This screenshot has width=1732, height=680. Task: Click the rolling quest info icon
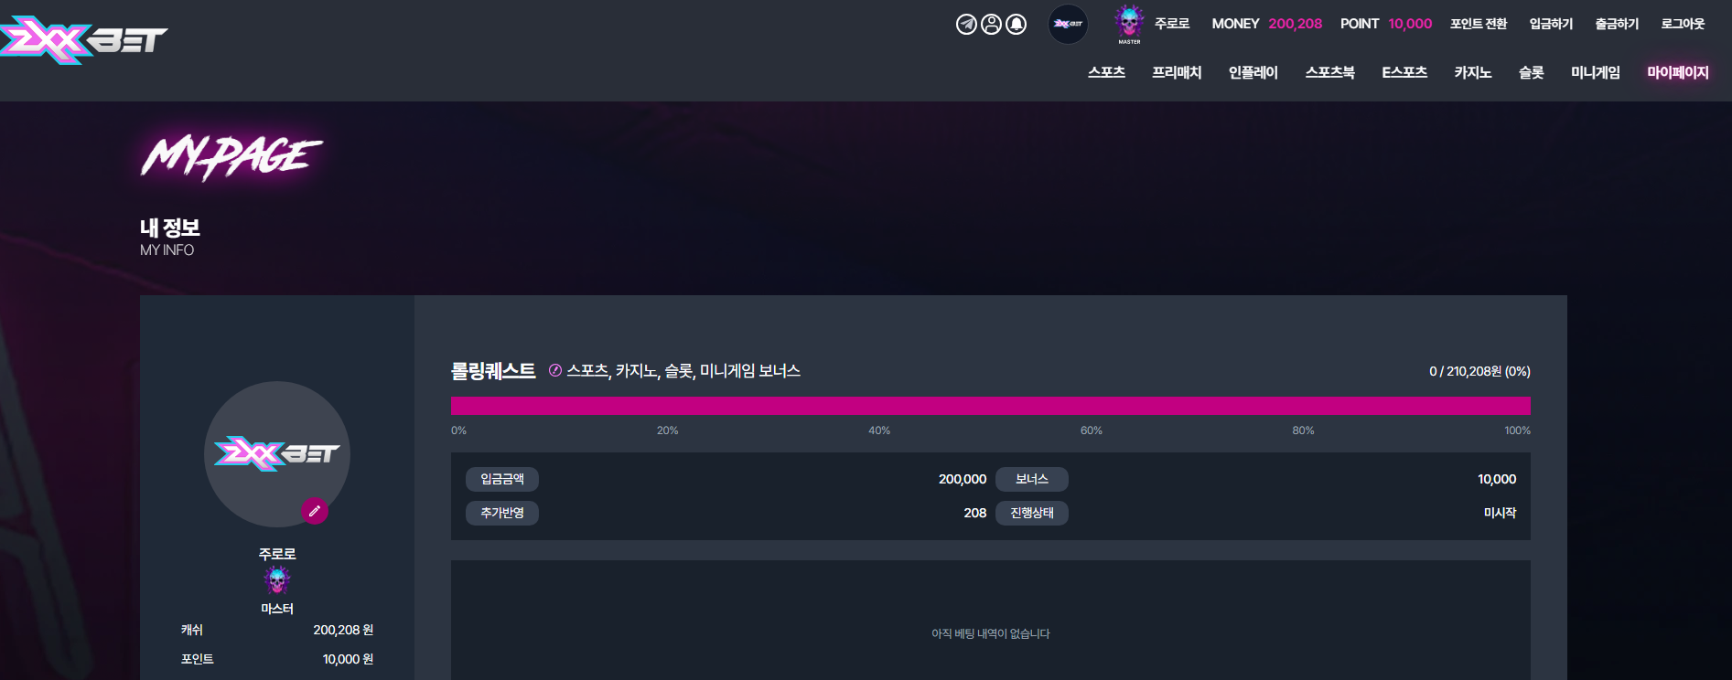click(x=554, y=370)
